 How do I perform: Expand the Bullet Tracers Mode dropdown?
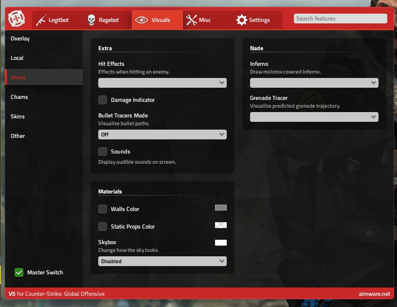click(162, 134)
